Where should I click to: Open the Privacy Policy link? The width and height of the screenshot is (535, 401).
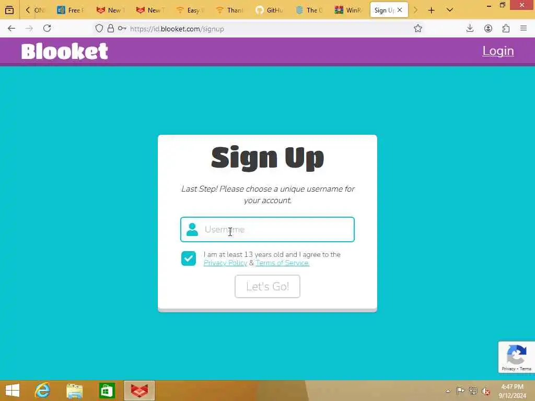point(225,263)
